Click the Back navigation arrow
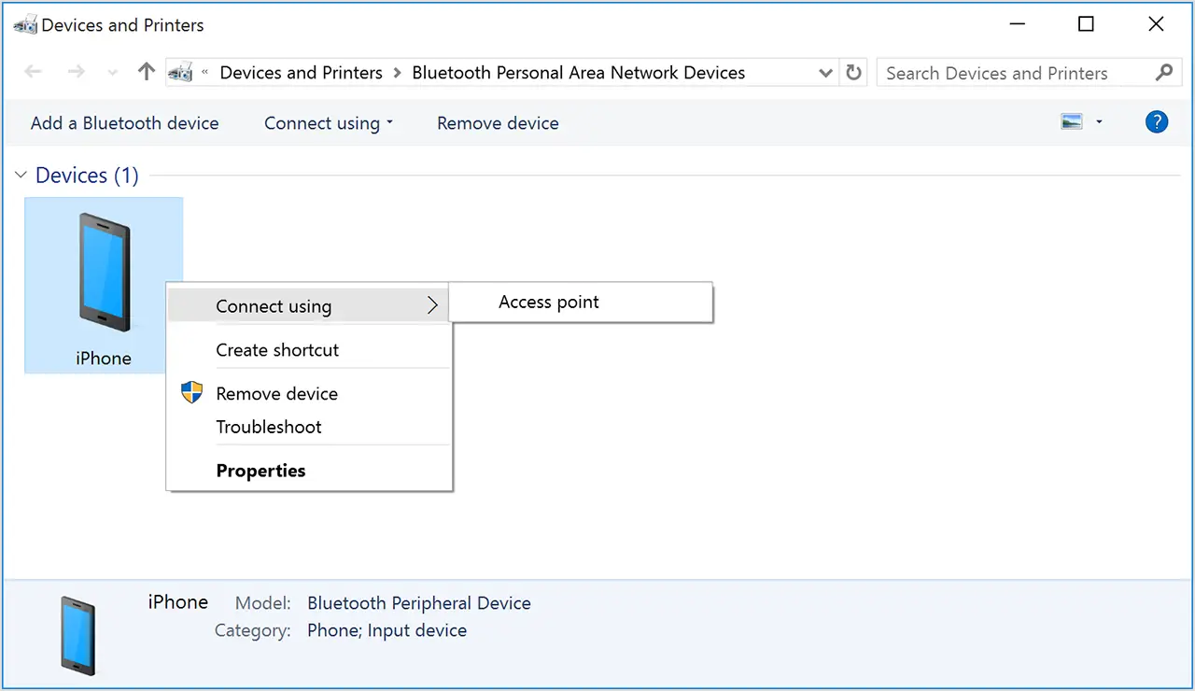 coord(34,72)
